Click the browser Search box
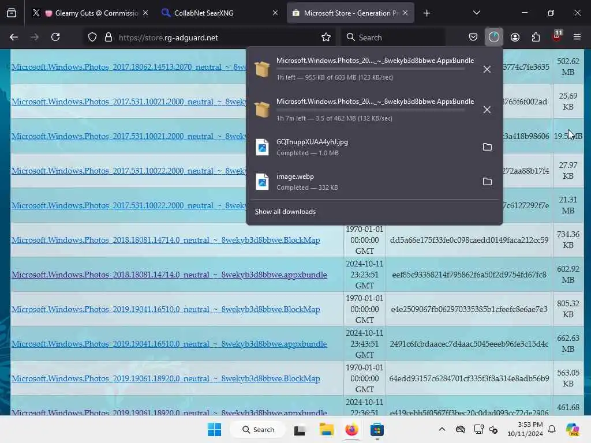Image resolution: width=591 pixels, height=443 pixels. click(x=394, y=37)
